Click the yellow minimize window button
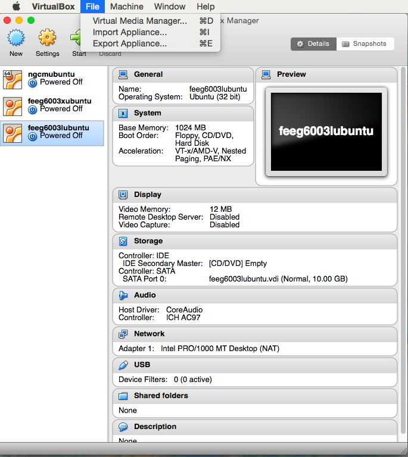 click(19, 20)
